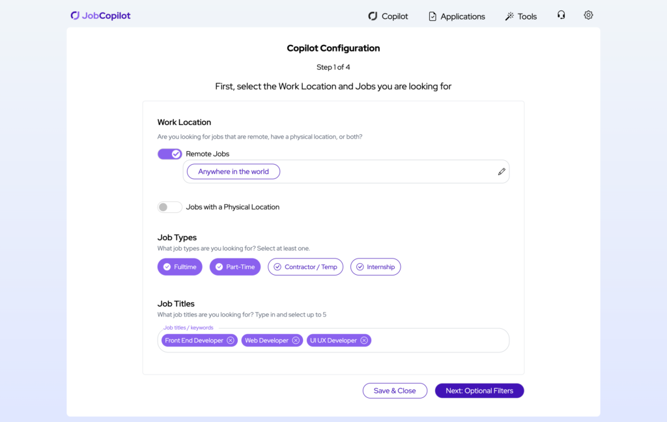
Task: Proceed with Next: Optional Filters button
Action: (479, 391)
